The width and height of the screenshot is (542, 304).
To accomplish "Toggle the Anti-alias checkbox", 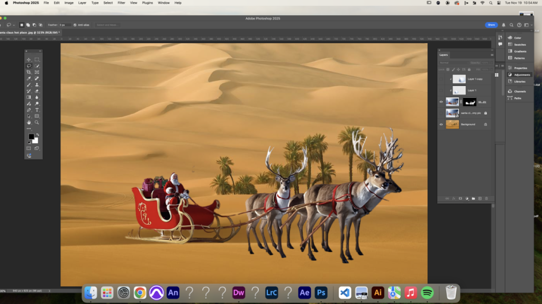I will point(75,25).
